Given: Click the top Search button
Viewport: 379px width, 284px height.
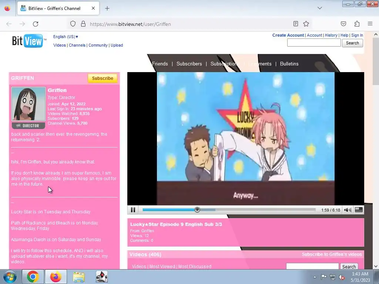Looking at the screenshot, I should point(352,43).
